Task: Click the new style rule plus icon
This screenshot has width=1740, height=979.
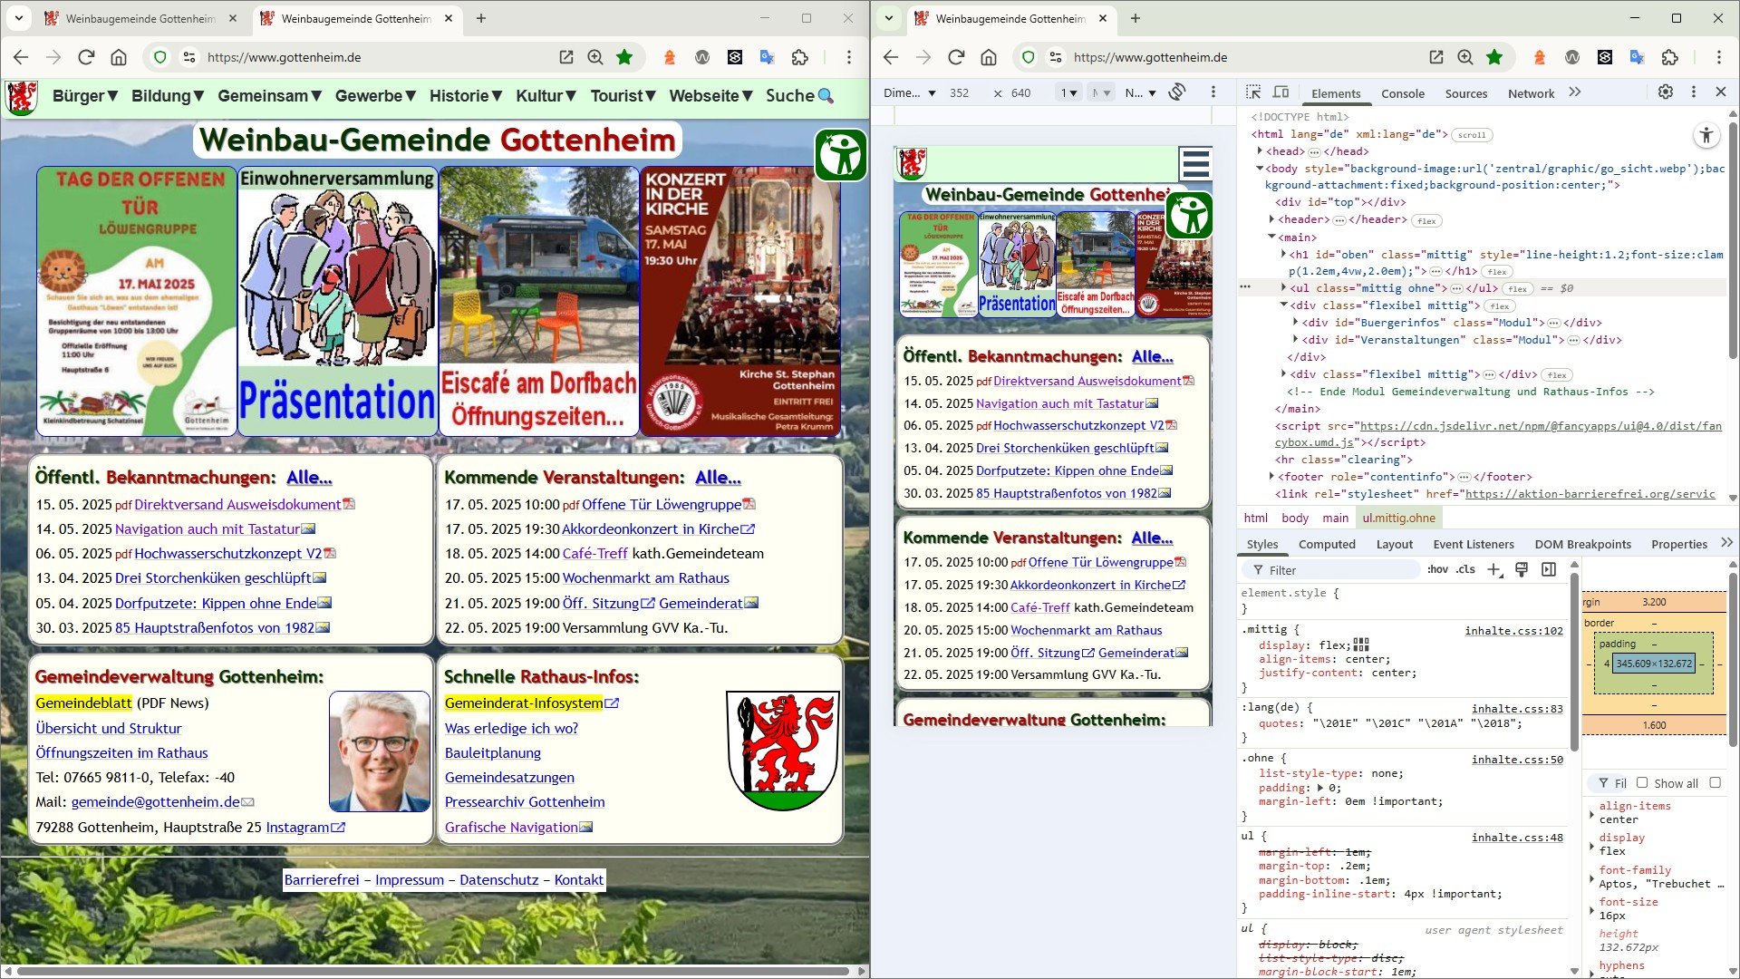Action: [x=1493, y=570]
